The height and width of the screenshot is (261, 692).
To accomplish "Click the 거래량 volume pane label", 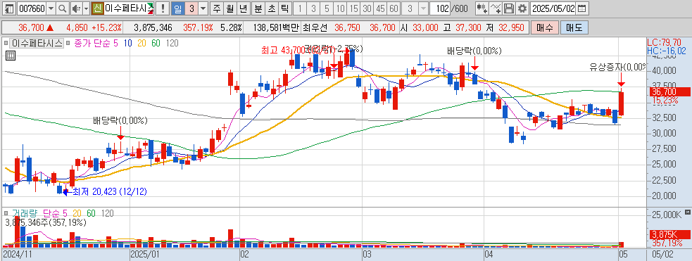I will (25, 213).
